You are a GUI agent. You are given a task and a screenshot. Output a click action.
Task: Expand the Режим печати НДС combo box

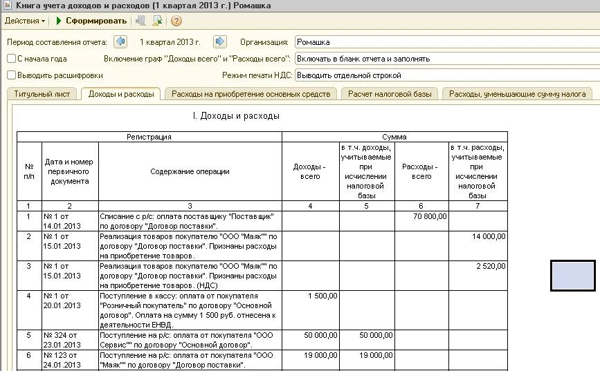[x=447, y=75]
